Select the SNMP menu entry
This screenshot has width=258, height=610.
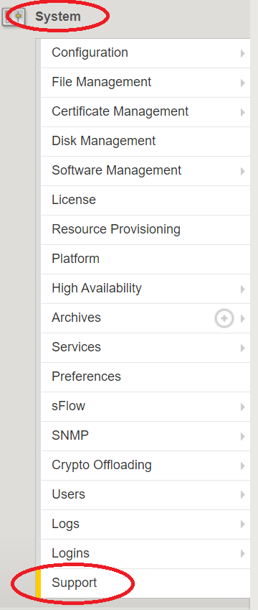145,436
